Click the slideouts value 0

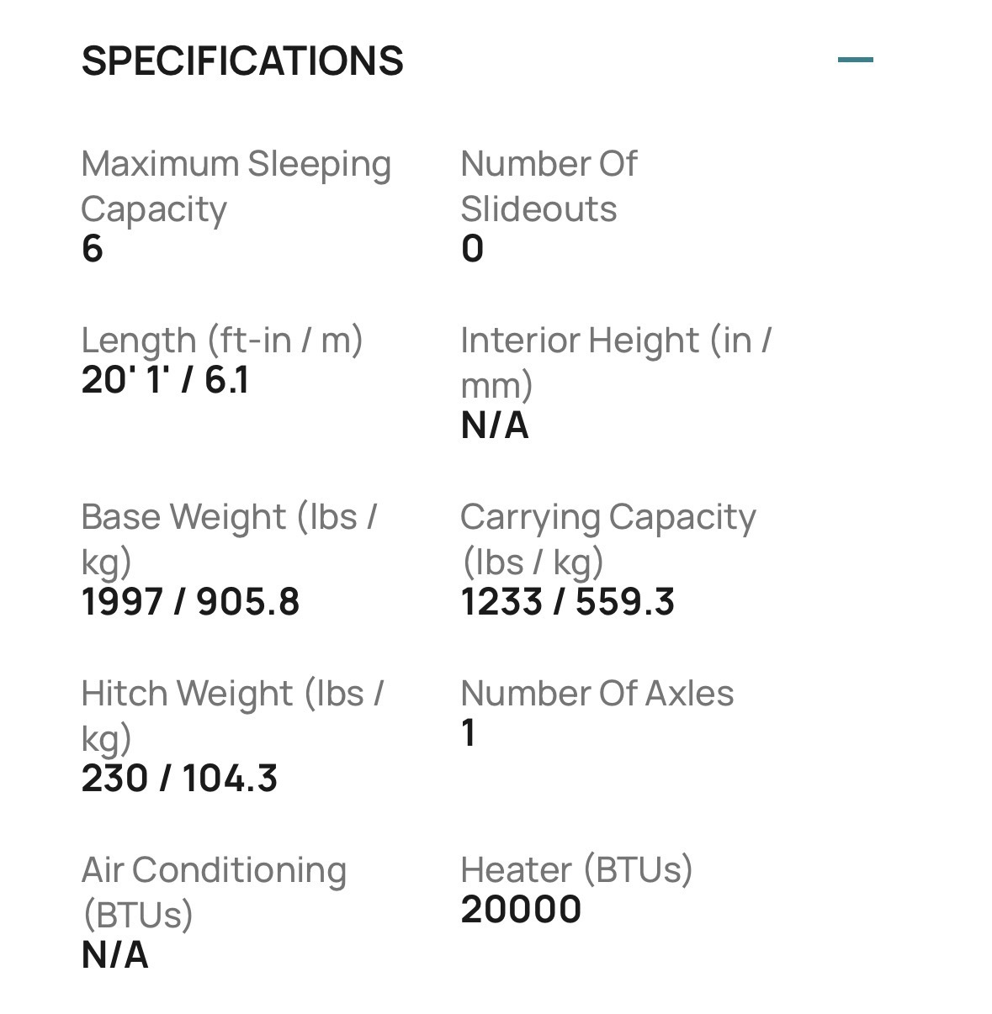[472, 249]
